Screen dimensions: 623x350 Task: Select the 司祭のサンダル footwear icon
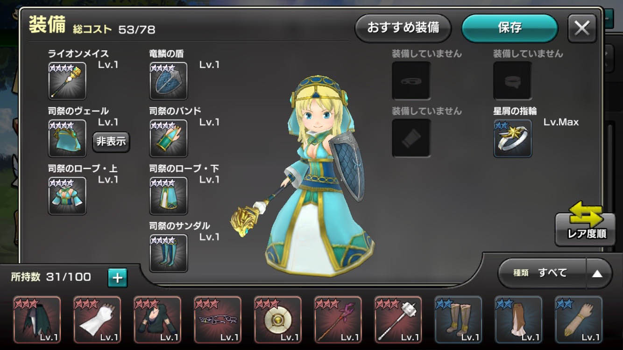tap(169, 253)
